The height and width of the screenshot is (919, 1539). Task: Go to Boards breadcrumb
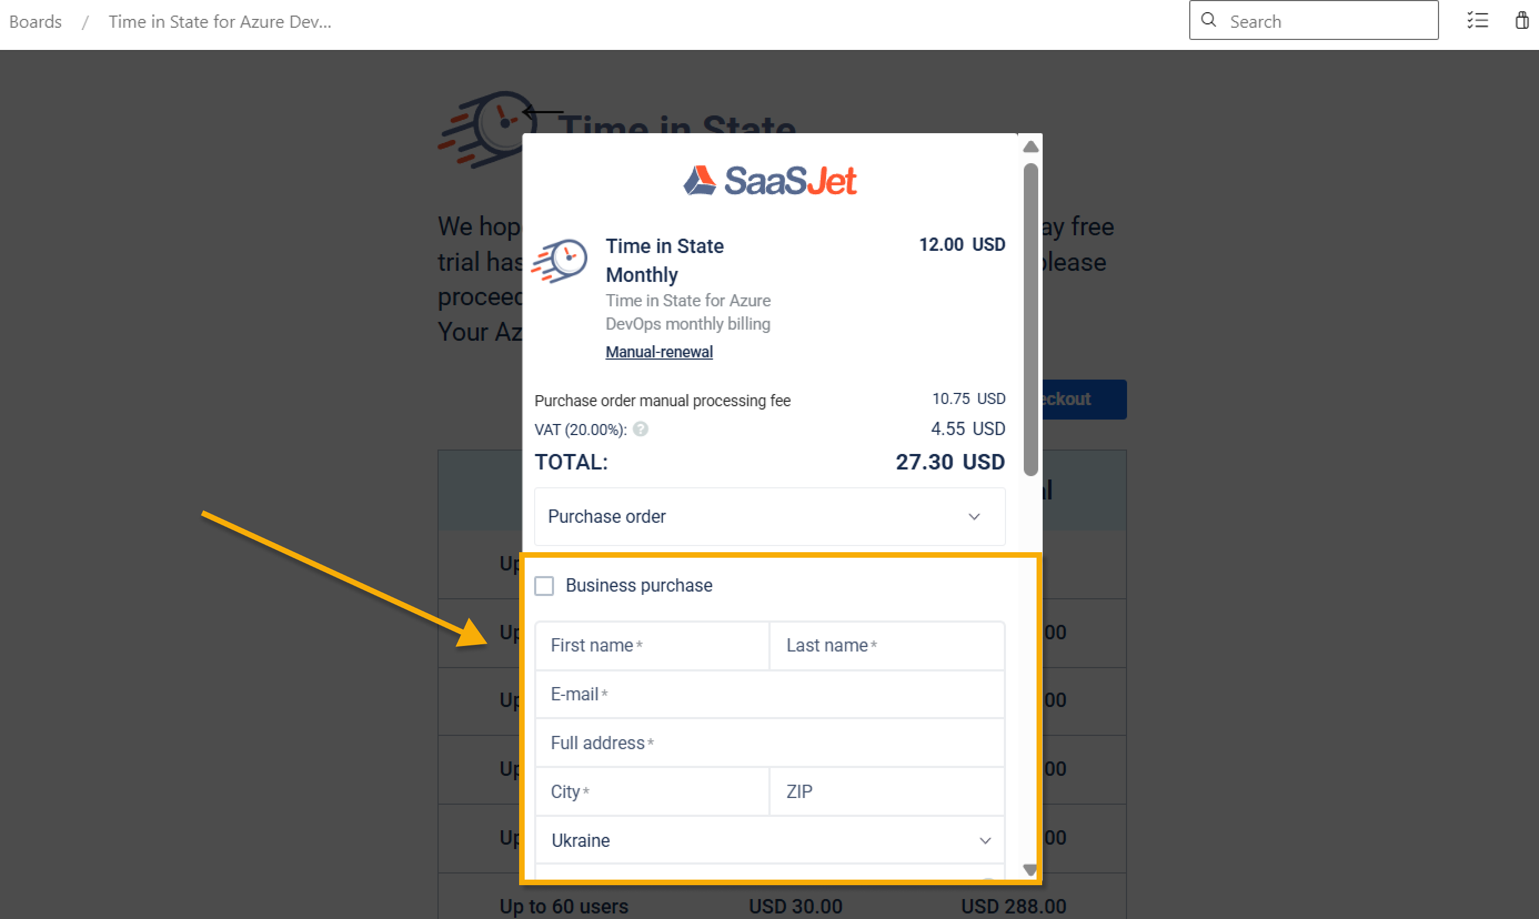36,22
